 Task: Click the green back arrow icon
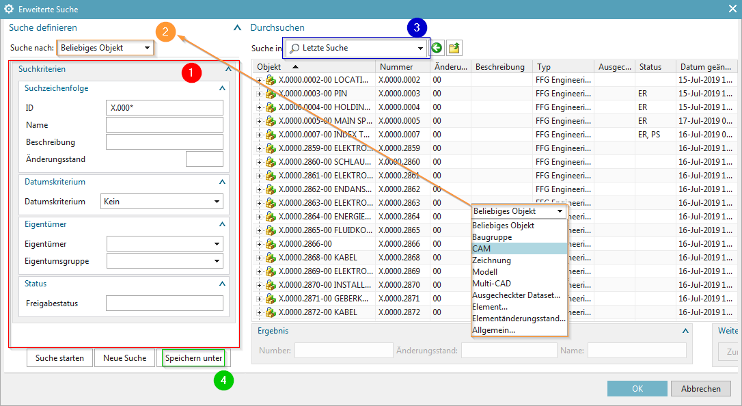(x=437, y=48)
